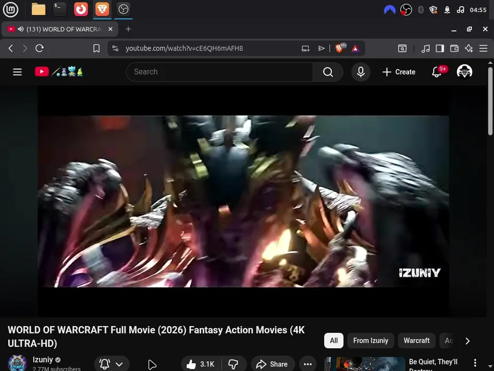Image resolution: width=494 pixels, height=371 pixels.
Task: Click the search magnifier button
Action: pyautogui.click(x=328, y=72)
